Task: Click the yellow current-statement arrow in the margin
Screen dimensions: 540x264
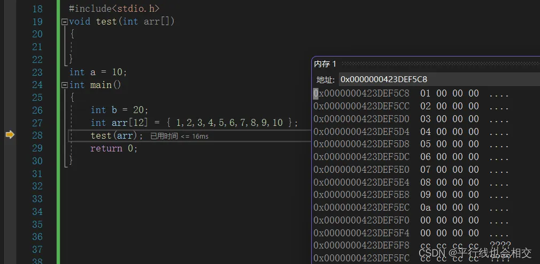Action: [x=10, y=135]
